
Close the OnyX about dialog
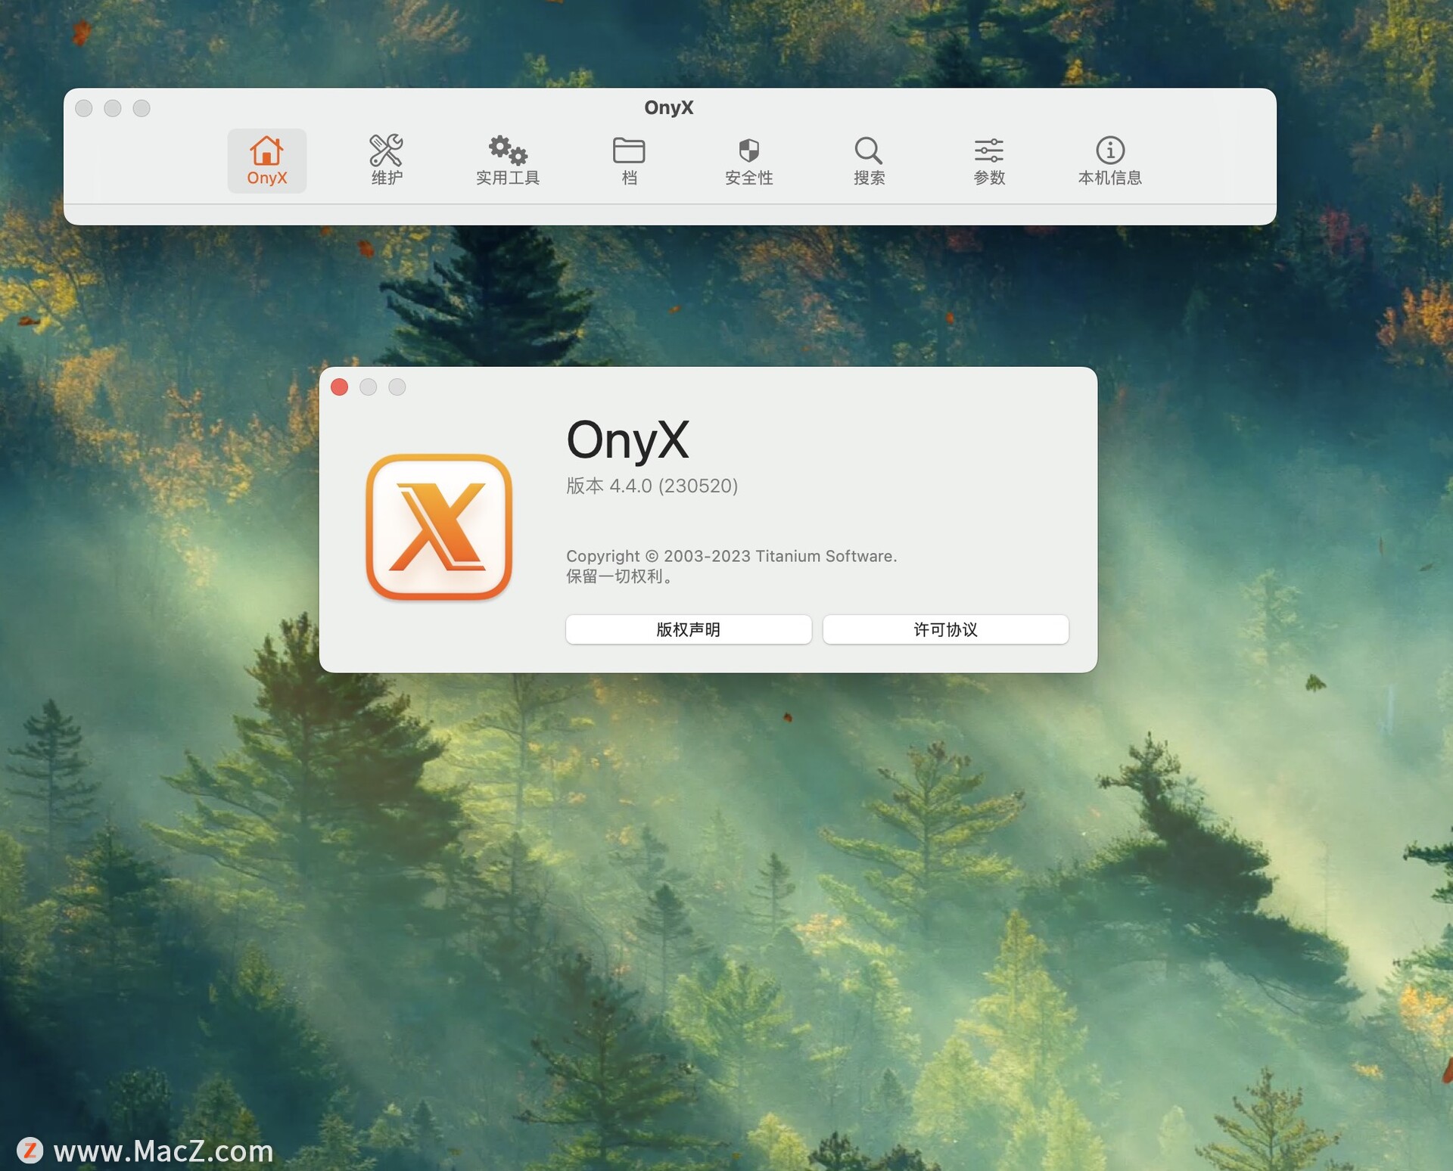pos(340,387)
